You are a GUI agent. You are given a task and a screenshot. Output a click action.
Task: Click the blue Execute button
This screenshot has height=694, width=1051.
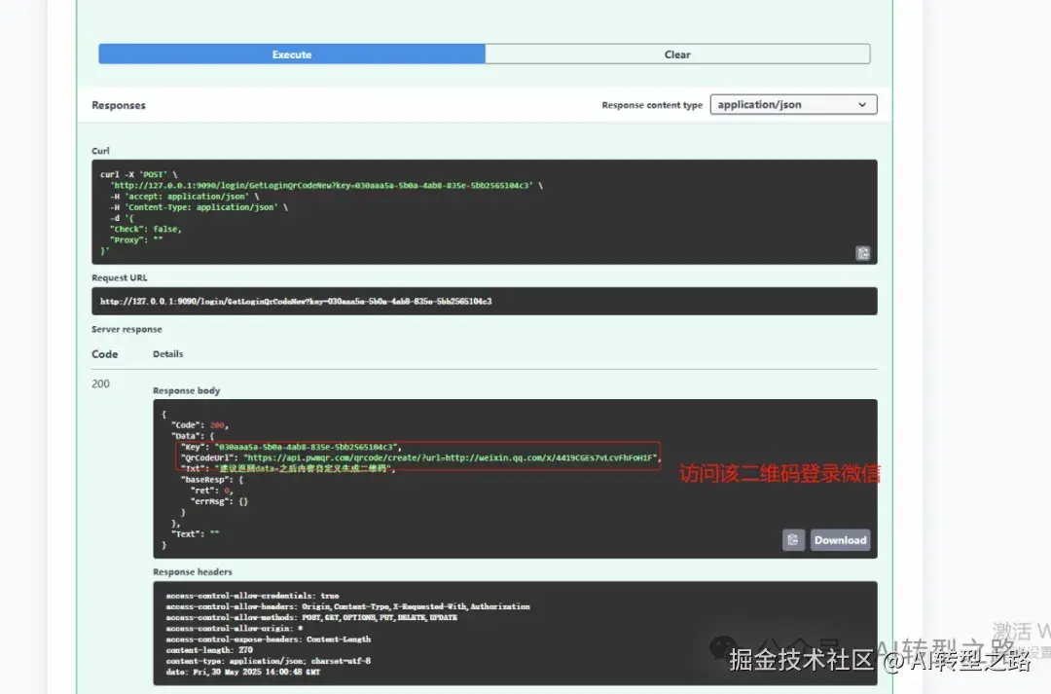click(292, 55)
